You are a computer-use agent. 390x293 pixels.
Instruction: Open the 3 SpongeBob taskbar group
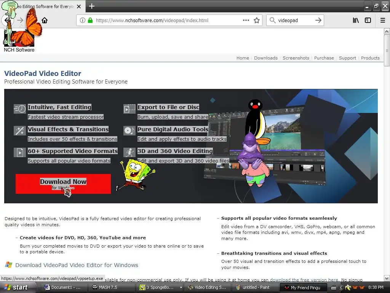coord(160,287)
